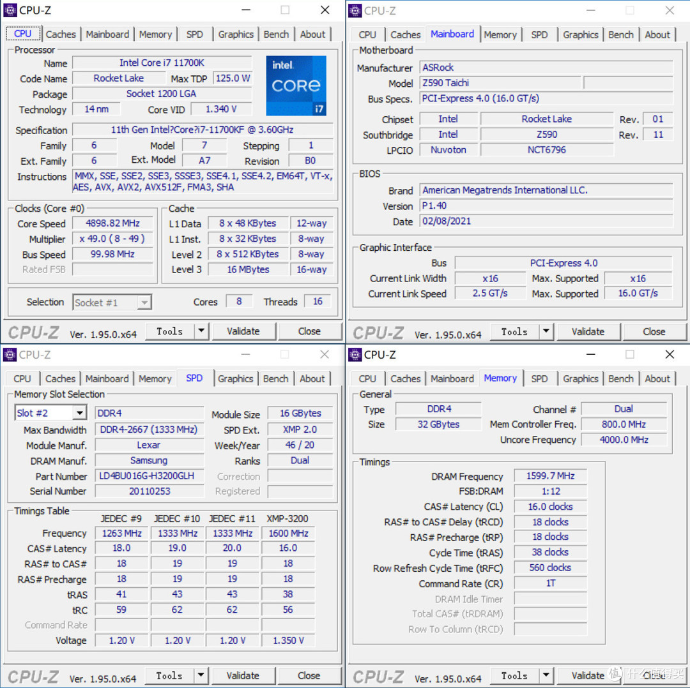Click the CPU-Z icon on the Memory window title bar

[x=355, y=354]
